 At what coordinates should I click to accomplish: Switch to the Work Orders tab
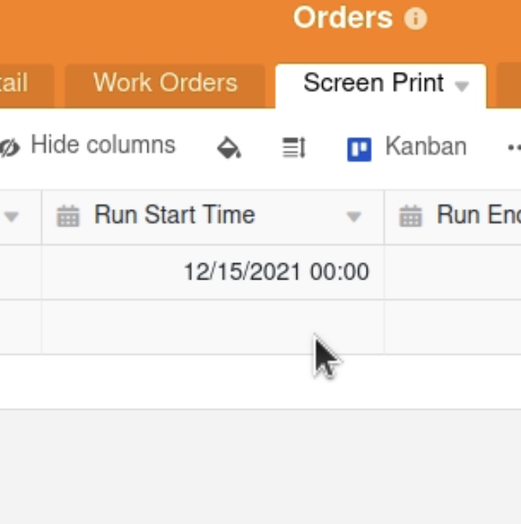click(165, 83)
